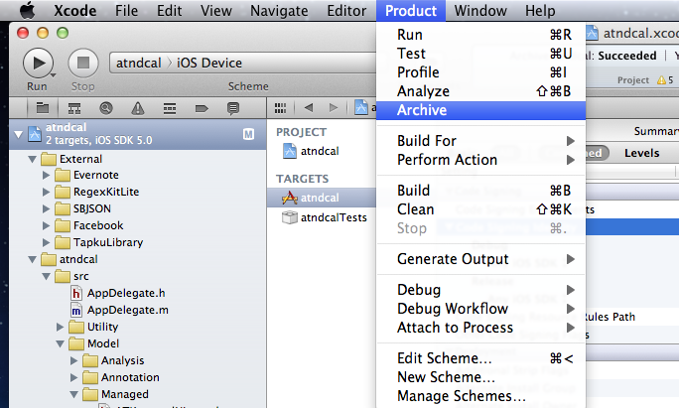Screen dimensions: 679x408
Task: Open the Issue navigator warning icon
Action: click(x=138, y=108)
